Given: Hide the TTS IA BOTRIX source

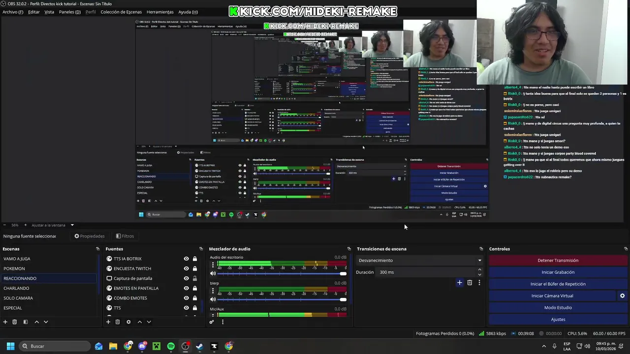Looking at the screenshot, I should coord(186,259).
